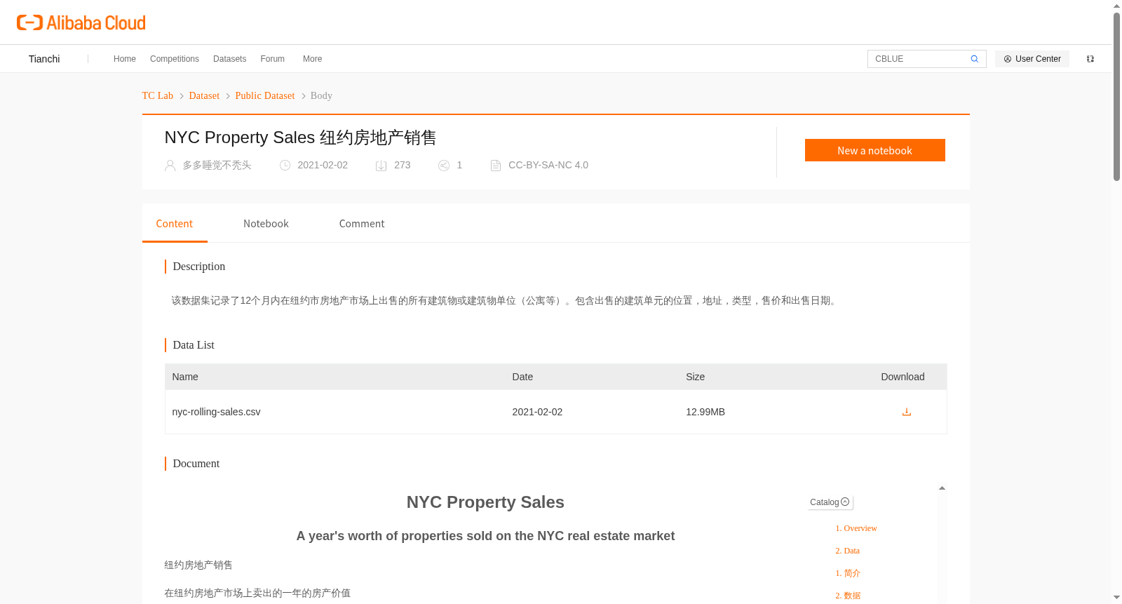Image resolution: width=1122 pixels, height=604 pixels.
Task: Click the 12.99MB size cell
Action: coord(705,412)
